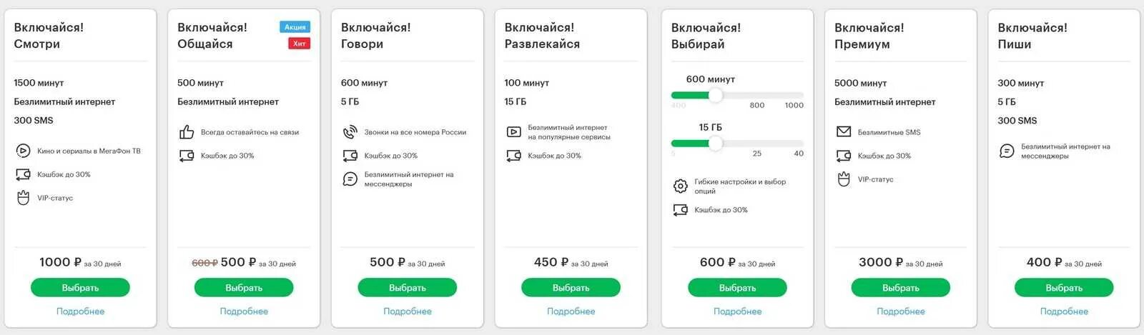Click the messenger icon in Пиши plan
Screen dimensions: 1144x335
click(x=1007, y=151)
